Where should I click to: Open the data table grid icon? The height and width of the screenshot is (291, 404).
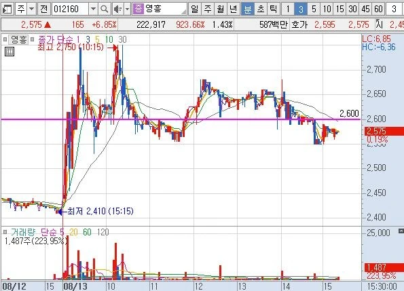point(10,52)
